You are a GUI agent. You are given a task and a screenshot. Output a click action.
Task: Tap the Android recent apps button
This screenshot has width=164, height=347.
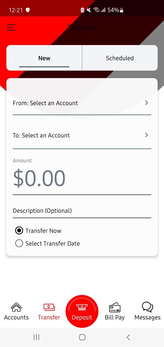click(36, 337)
